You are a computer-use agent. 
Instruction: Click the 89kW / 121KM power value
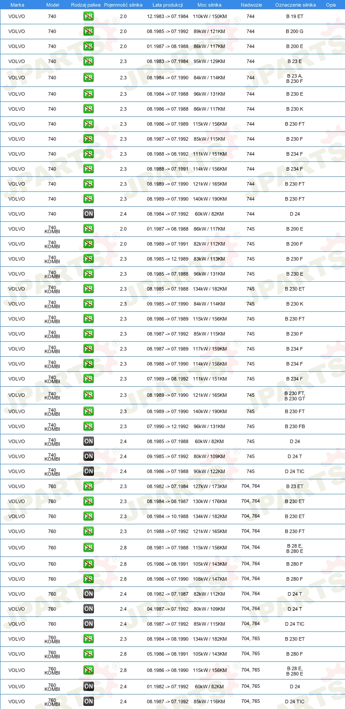coord(210,31)
